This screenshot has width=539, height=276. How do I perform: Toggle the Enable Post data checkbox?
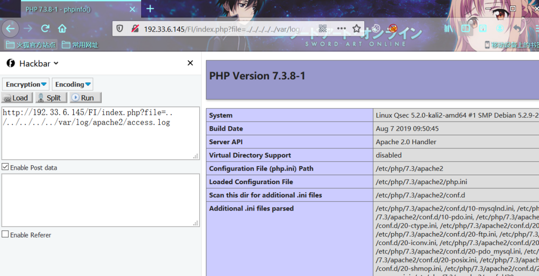click(5, 167)
